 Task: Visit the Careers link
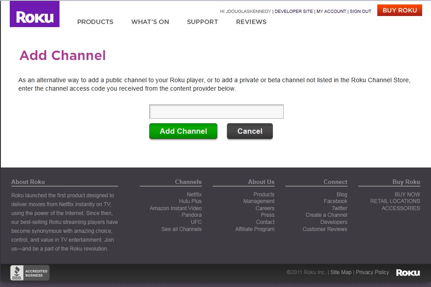[x=265, y=208]
